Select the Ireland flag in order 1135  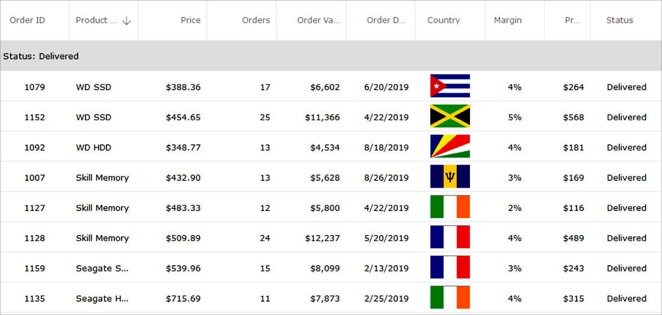click(x=450, y=298)
